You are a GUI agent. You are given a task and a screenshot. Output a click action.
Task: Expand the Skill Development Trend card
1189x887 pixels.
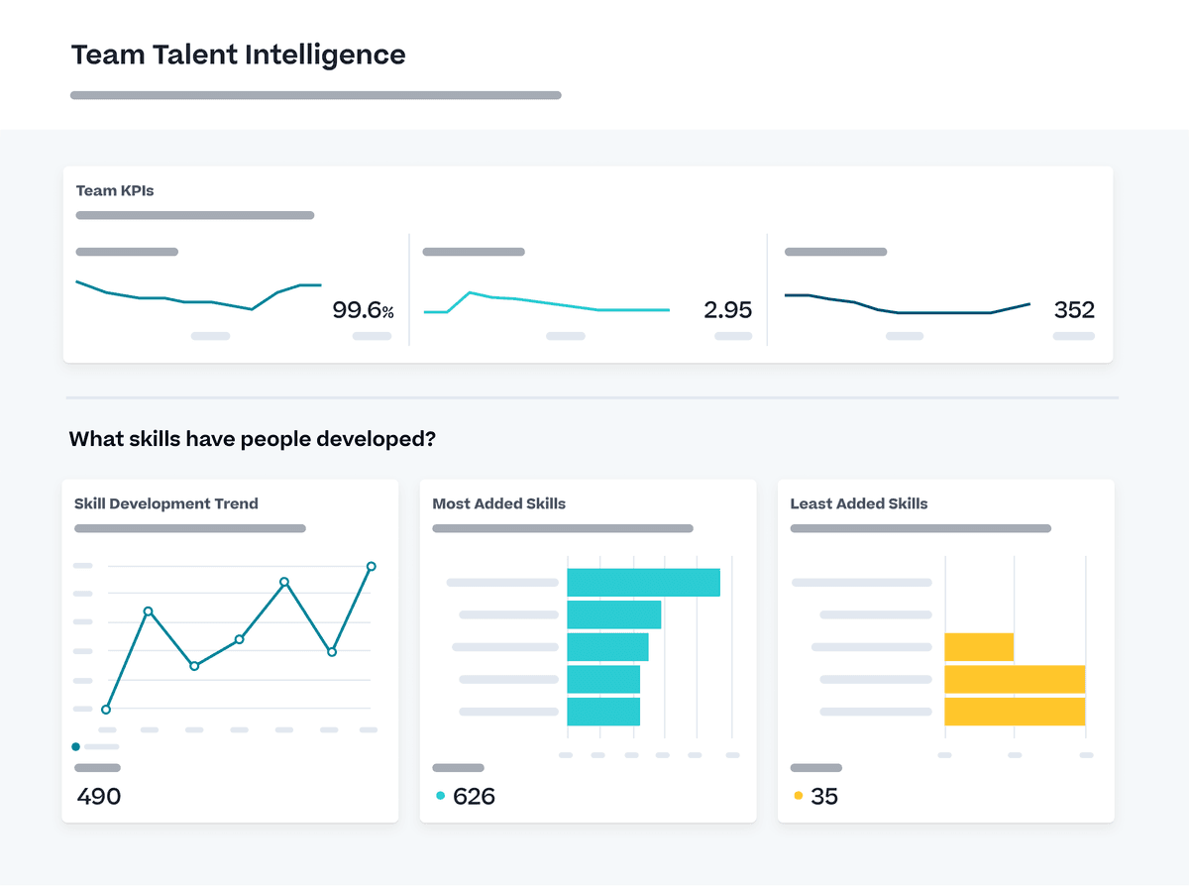165,503
